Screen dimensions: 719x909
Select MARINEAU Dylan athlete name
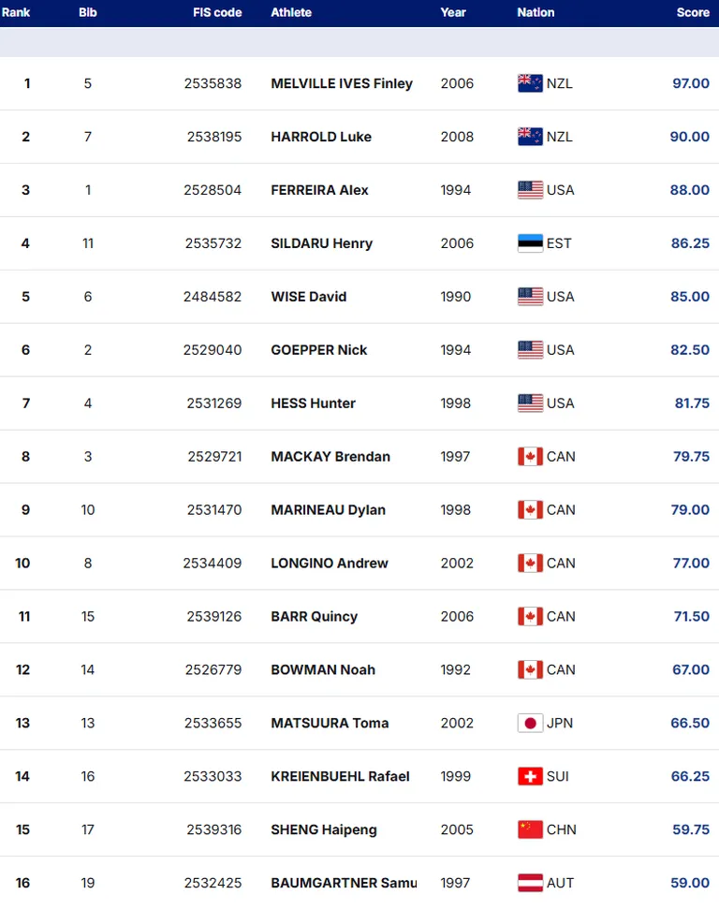pyautogui.click(x=329, y=510)
